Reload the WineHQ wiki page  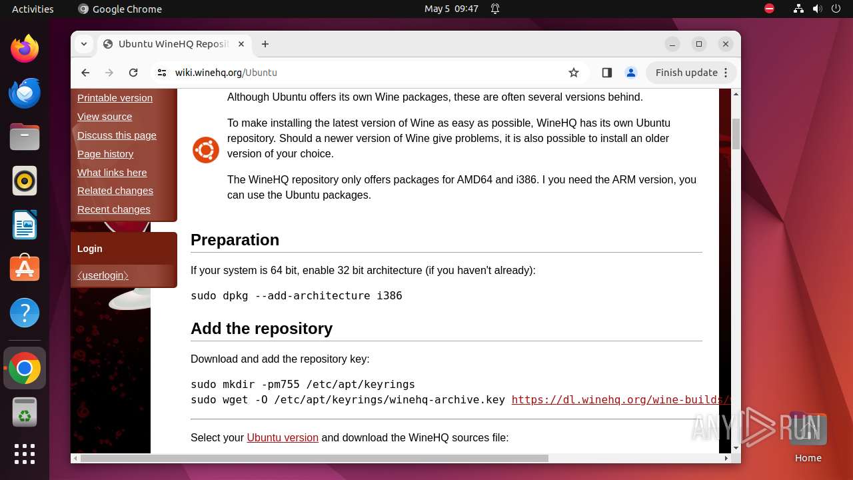[x=133, y=73]
